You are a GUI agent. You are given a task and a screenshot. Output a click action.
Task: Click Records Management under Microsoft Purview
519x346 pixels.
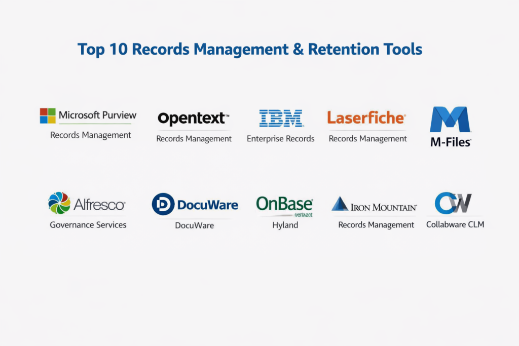coord(91,135)
